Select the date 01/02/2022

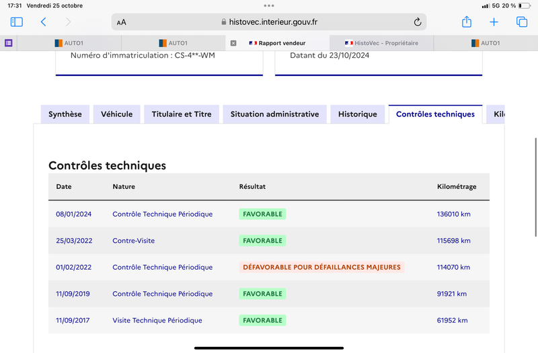[x=74, y=267]
